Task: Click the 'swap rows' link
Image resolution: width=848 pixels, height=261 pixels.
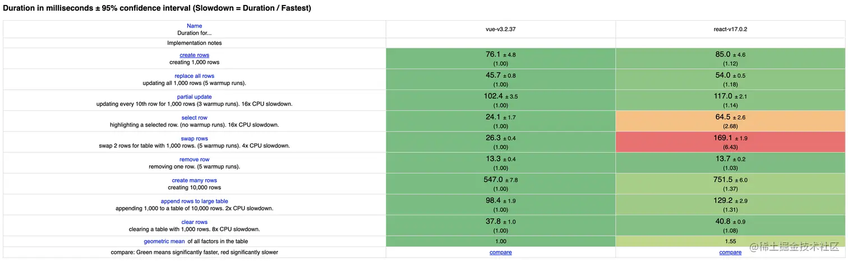Action: (195, 138)
